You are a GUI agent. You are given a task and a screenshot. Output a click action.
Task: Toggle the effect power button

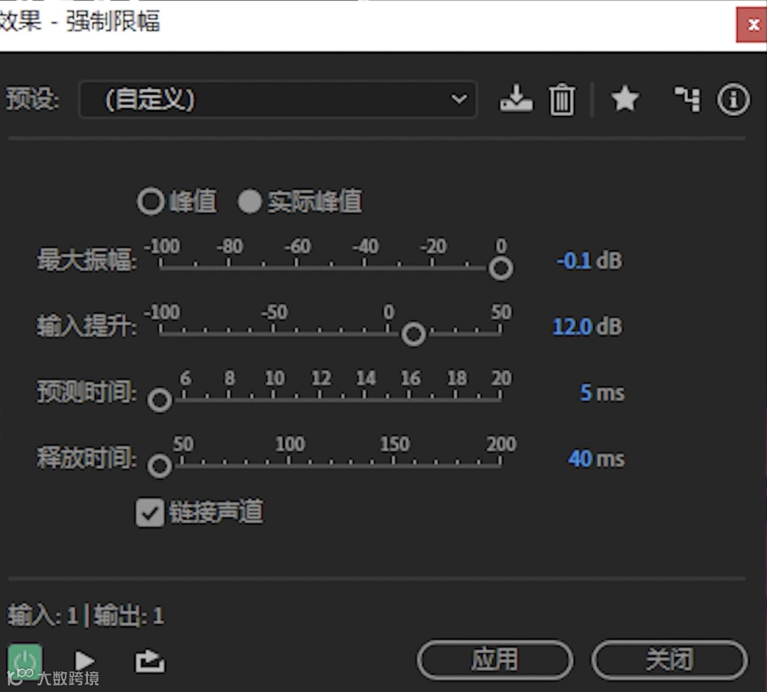26,660
